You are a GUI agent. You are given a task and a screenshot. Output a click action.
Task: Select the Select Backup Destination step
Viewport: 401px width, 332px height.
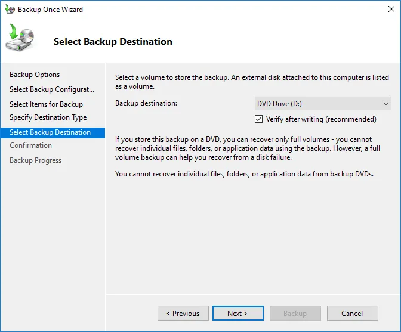(x=53, y=132)
